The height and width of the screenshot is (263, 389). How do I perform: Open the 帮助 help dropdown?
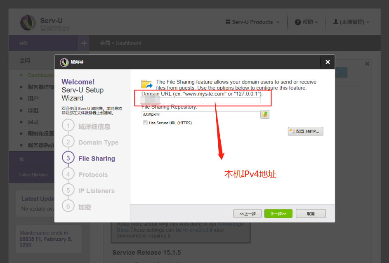pos(306,22)
